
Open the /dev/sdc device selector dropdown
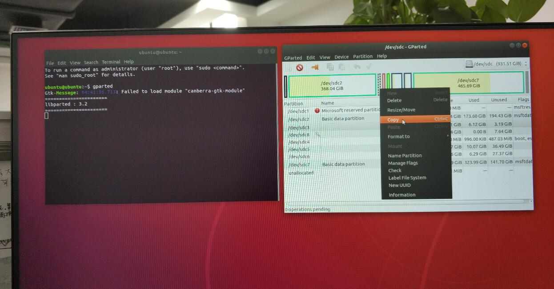[x=496, y=64]
